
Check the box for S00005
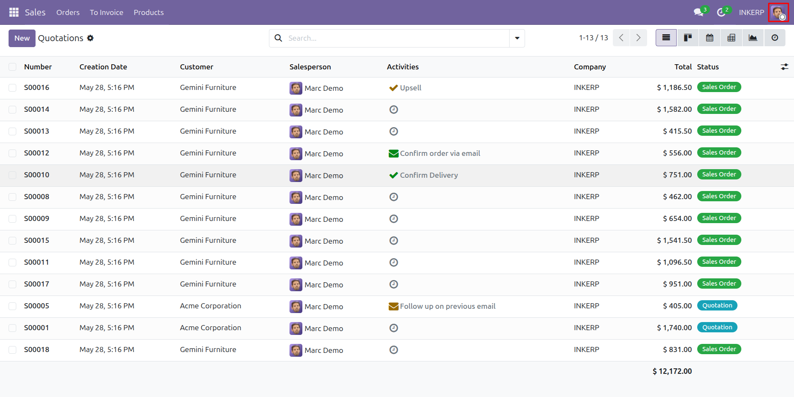12,306
